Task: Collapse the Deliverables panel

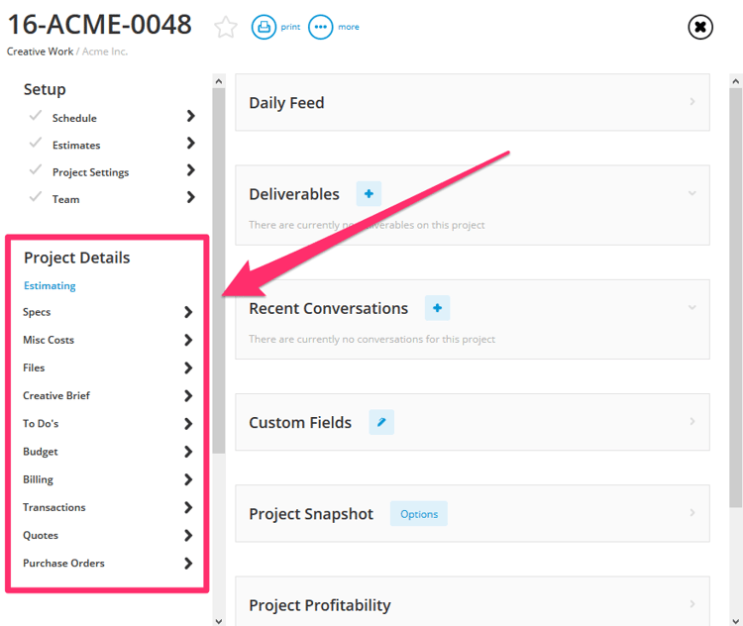Action: pyautogui.click(x=691, y=194)
